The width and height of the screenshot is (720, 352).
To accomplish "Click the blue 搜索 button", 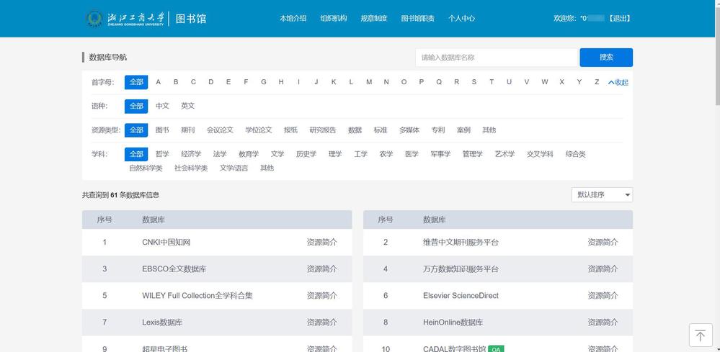I will pyautogui.click(x=605, y=58).
